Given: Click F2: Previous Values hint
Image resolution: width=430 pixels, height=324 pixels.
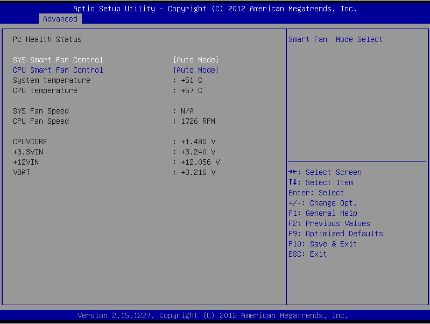Looking at the screenshot, I should [x=329, y=223].
